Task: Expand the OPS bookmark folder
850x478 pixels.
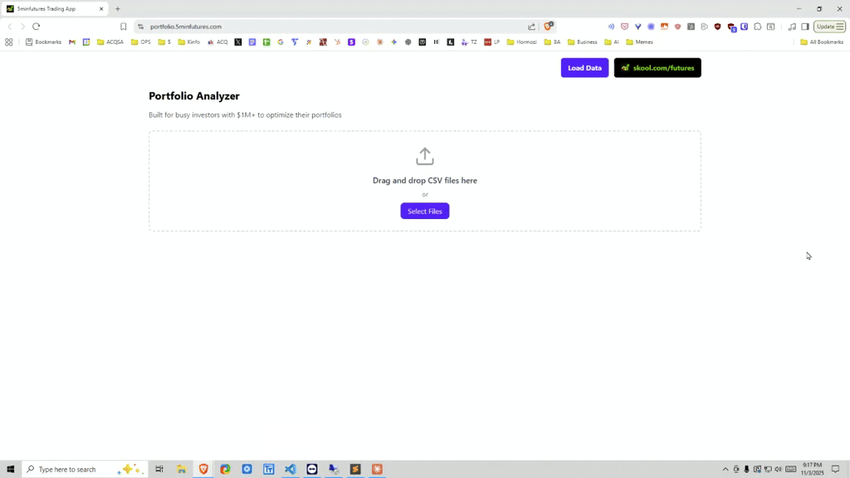Action: (141, 41)
